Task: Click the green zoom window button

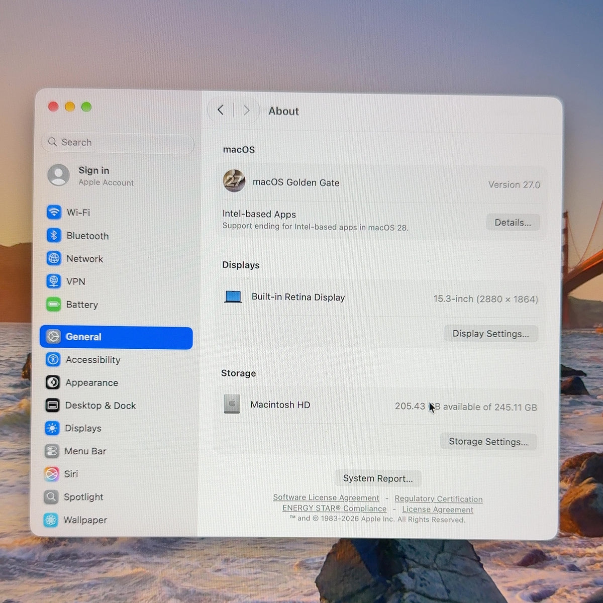Action: point(86,107)
